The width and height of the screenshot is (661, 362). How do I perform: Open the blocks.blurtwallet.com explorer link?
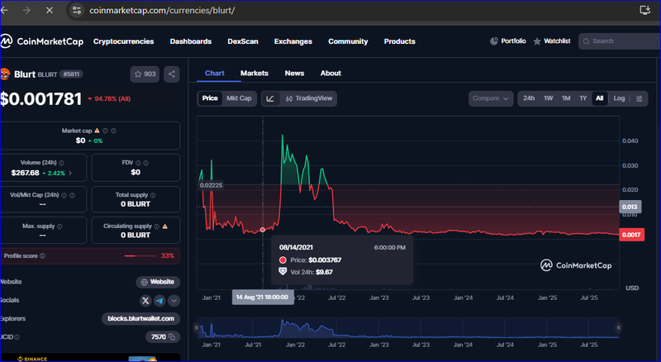click(x=140, y=318)
